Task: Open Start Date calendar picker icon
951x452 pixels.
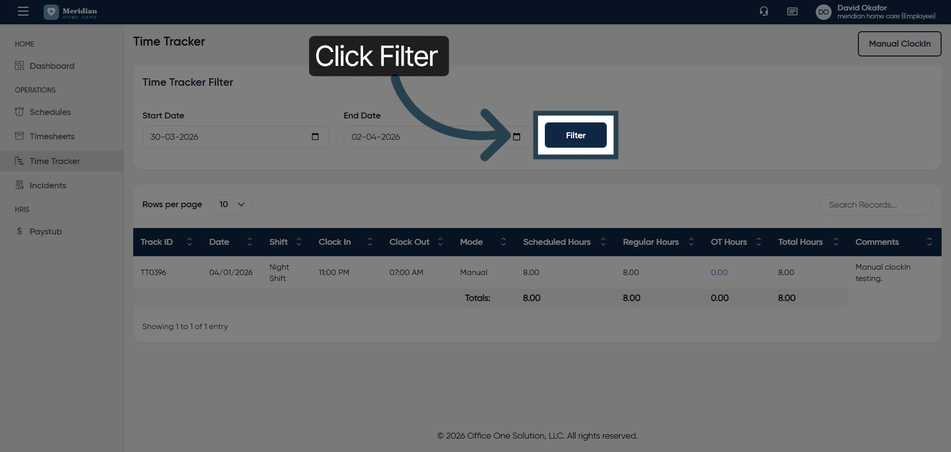Action: 315,137
